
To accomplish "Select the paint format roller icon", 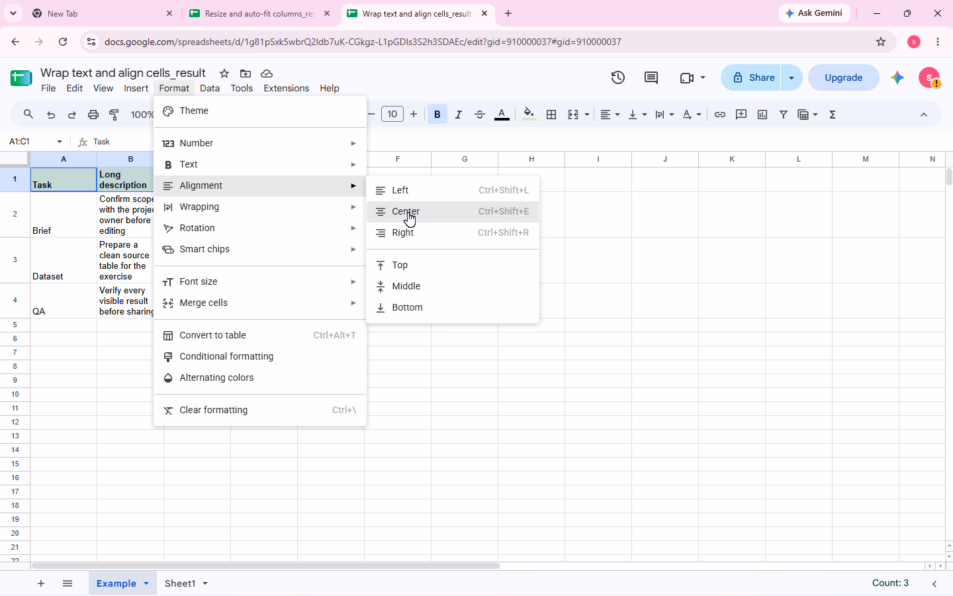I will [x=114, y=115].
